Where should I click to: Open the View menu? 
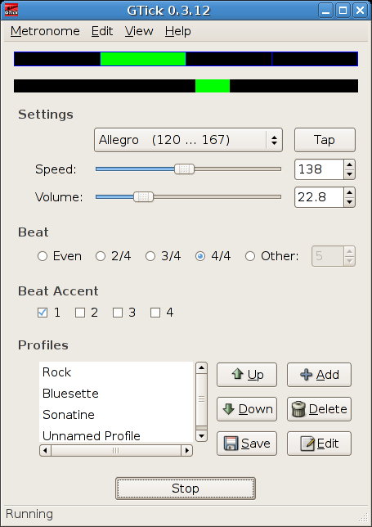coord(139,31)
